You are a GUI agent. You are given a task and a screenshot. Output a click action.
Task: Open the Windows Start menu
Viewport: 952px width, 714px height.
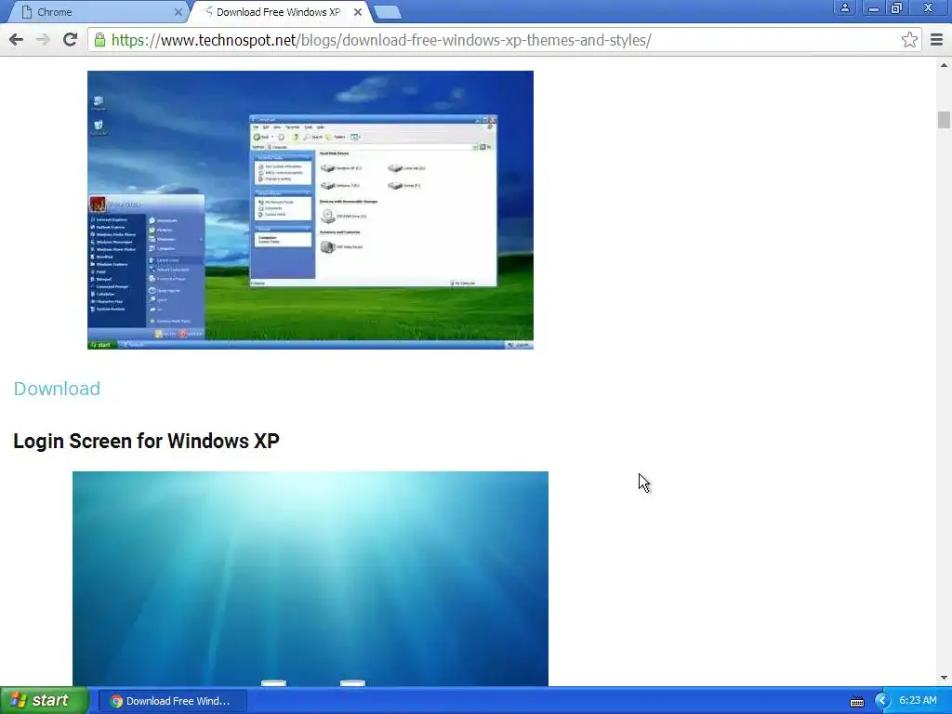point(44,701)
